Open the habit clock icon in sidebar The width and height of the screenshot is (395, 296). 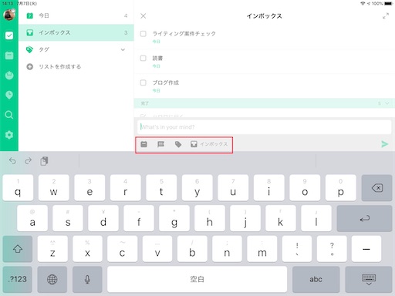(9, 95)
